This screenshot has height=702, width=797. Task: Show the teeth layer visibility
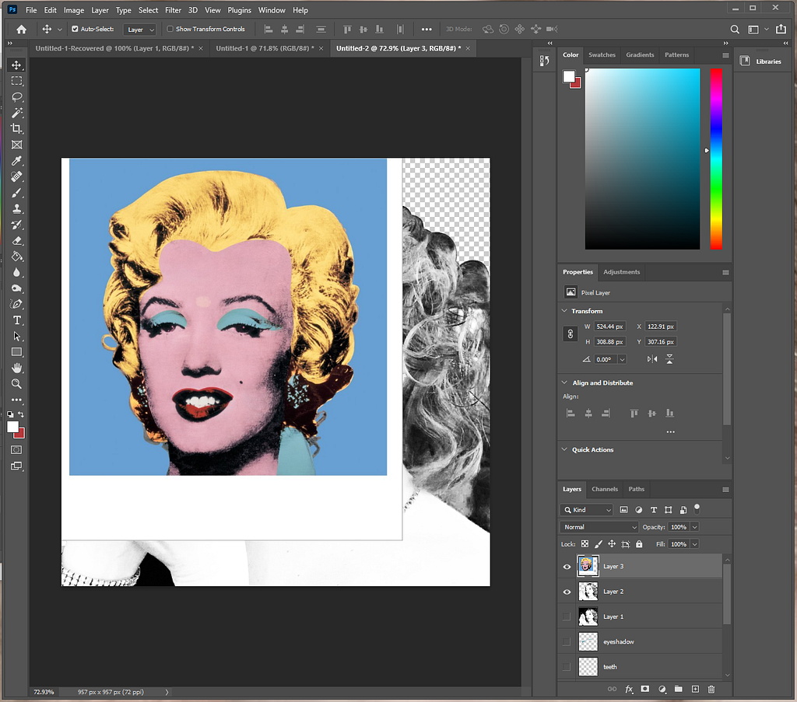(567, 667)
